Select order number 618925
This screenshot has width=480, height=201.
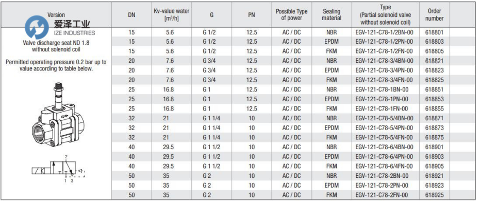(x=435, y=195)
